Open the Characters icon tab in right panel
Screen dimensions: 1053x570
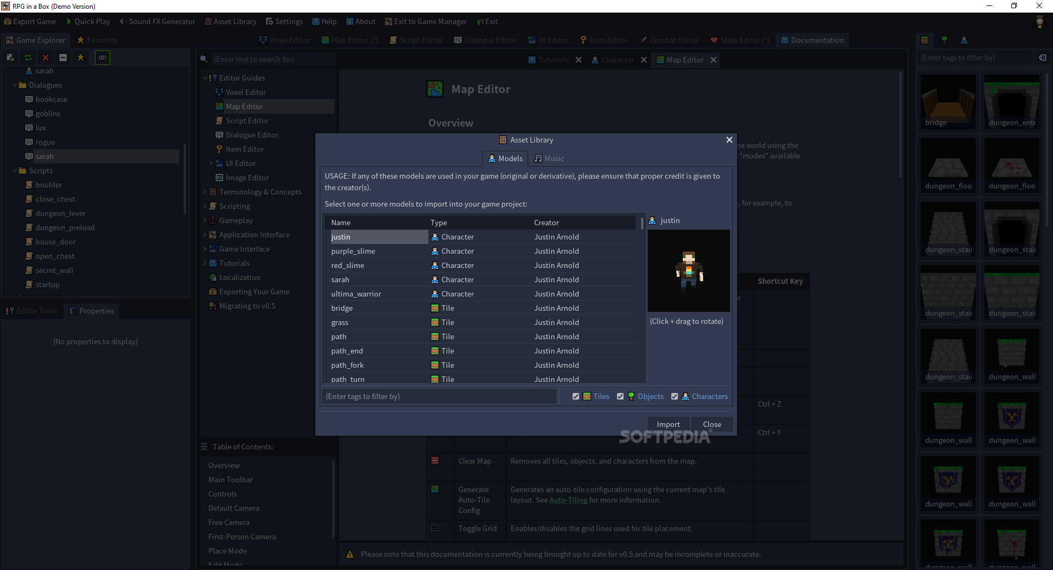(x=964, y=40)
